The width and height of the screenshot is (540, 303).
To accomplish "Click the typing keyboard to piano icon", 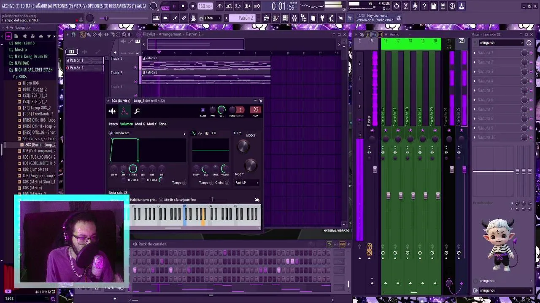I will [x=156, y=18].
